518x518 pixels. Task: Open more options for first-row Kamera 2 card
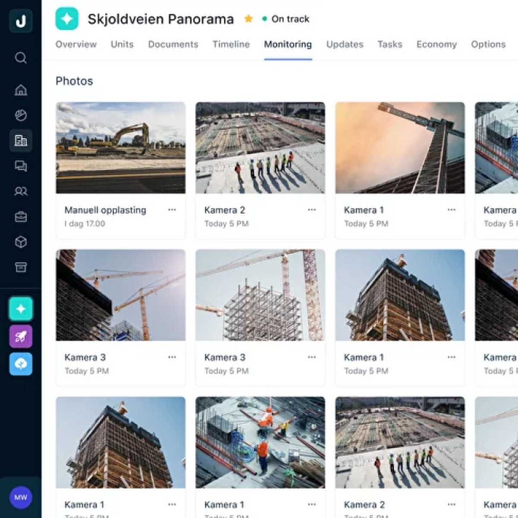click(312, 210)
